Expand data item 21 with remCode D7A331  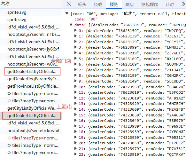pos(75,148)
